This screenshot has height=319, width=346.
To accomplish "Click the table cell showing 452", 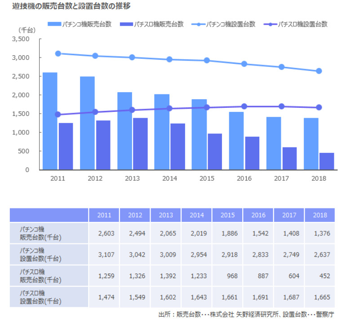I will click(319, 276).
